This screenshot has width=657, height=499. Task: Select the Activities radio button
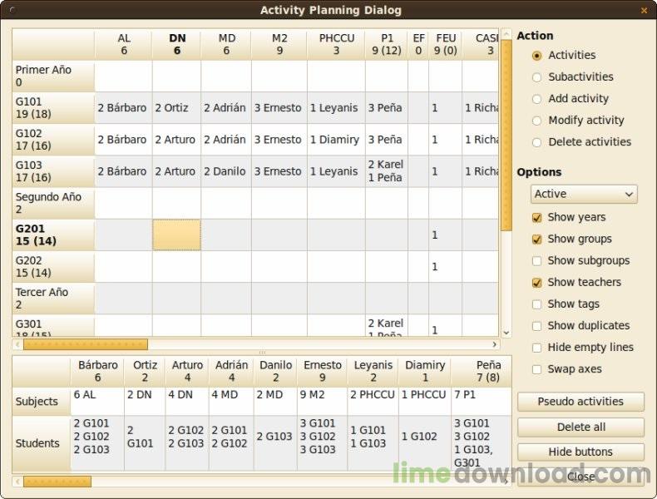(x=536, y=56)
